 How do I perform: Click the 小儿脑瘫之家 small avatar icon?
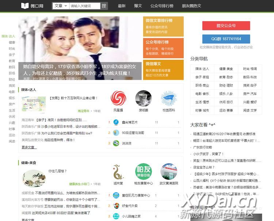[116, 216]
